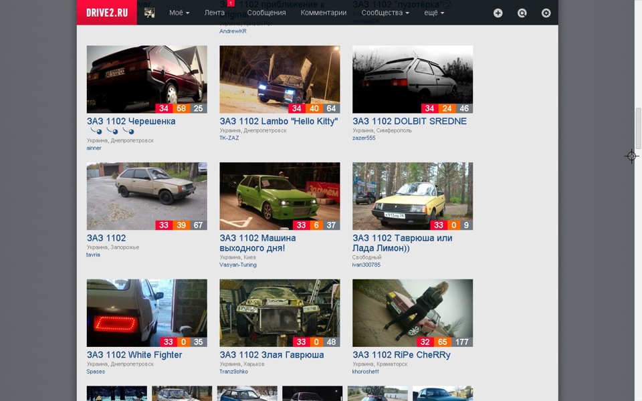Open settings gear icon
The width and height of the screenshot is (642, 401).
[x=546, y=13]
